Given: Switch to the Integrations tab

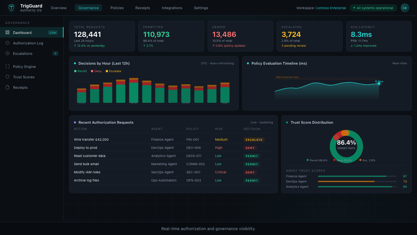Looking at the screenshot, I should pos(172,8).
